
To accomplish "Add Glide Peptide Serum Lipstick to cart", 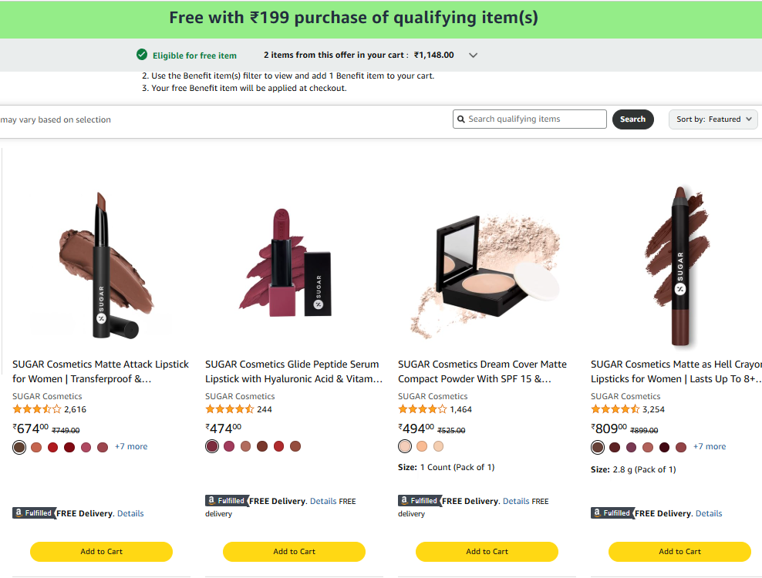I will click(294, 551).
